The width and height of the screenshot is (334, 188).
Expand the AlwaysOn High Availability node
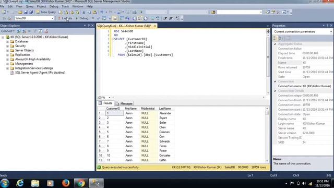[x=7, y=60]
